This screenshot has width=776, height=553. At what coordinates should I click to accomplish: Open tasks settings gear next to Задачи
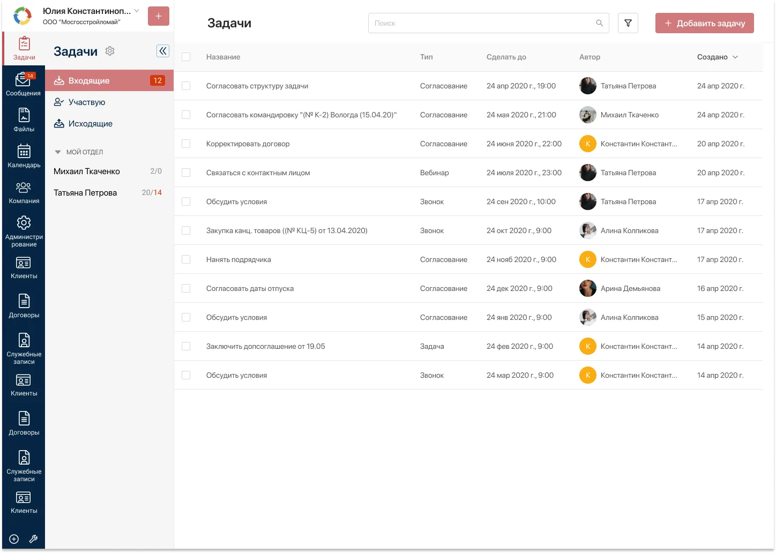coord(110,51)
